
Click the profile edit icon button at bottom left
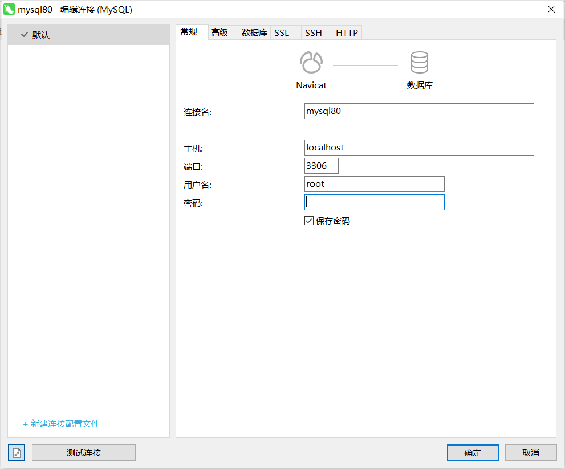pos(17,453)
